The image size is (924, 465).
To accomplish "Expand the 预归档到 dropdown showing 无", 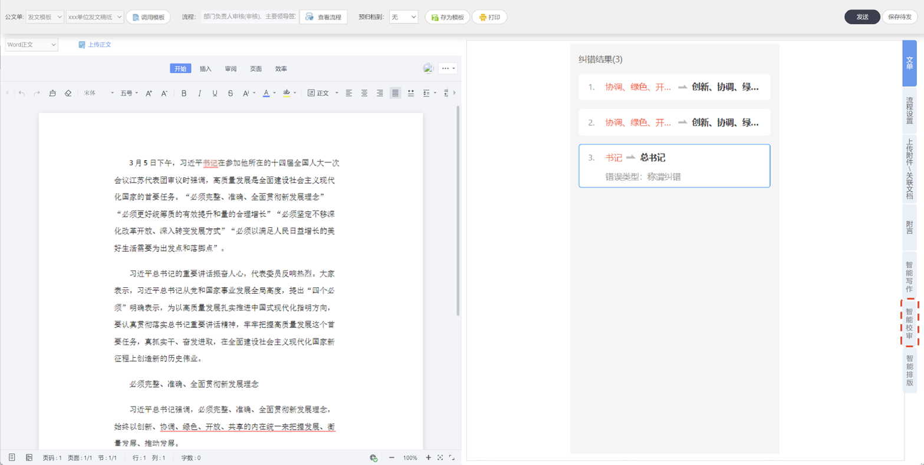I will click(403, 17).
